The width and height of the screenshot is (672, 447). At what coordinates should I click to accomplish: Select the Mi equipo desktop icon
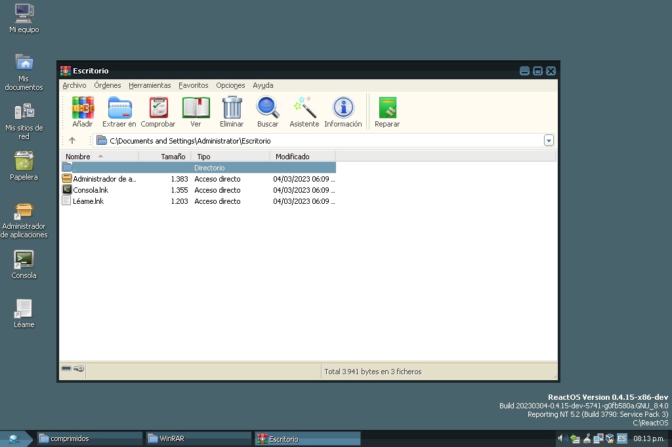point(24,18)
